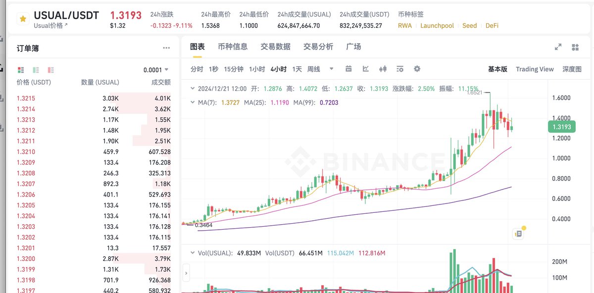Click the MA(7) 1.3727 indicator label
594x293 pixels.
tap(220, 102)
